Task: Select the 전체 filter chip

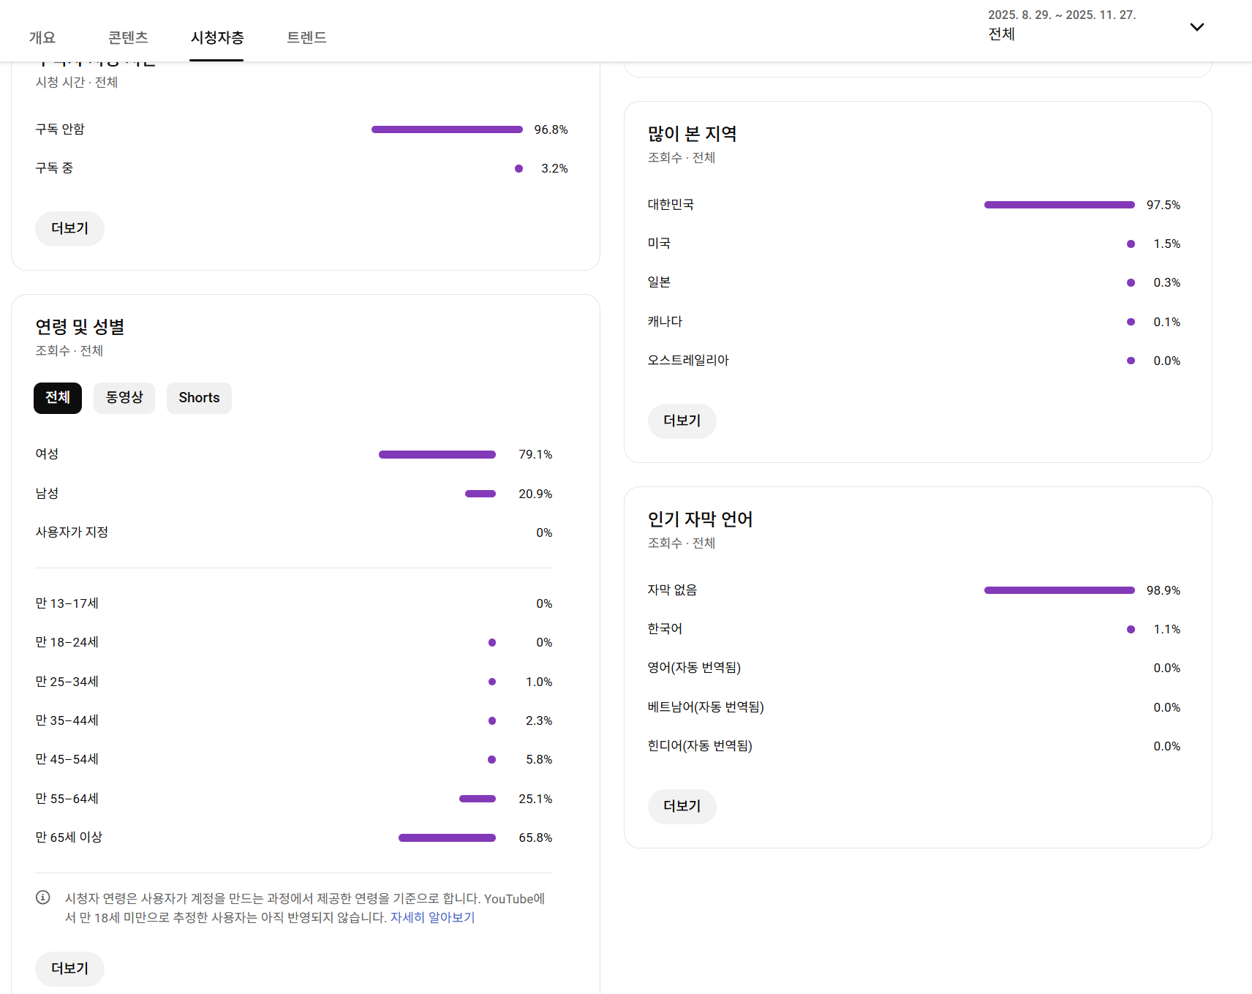Action: click(x=58, y=398)
